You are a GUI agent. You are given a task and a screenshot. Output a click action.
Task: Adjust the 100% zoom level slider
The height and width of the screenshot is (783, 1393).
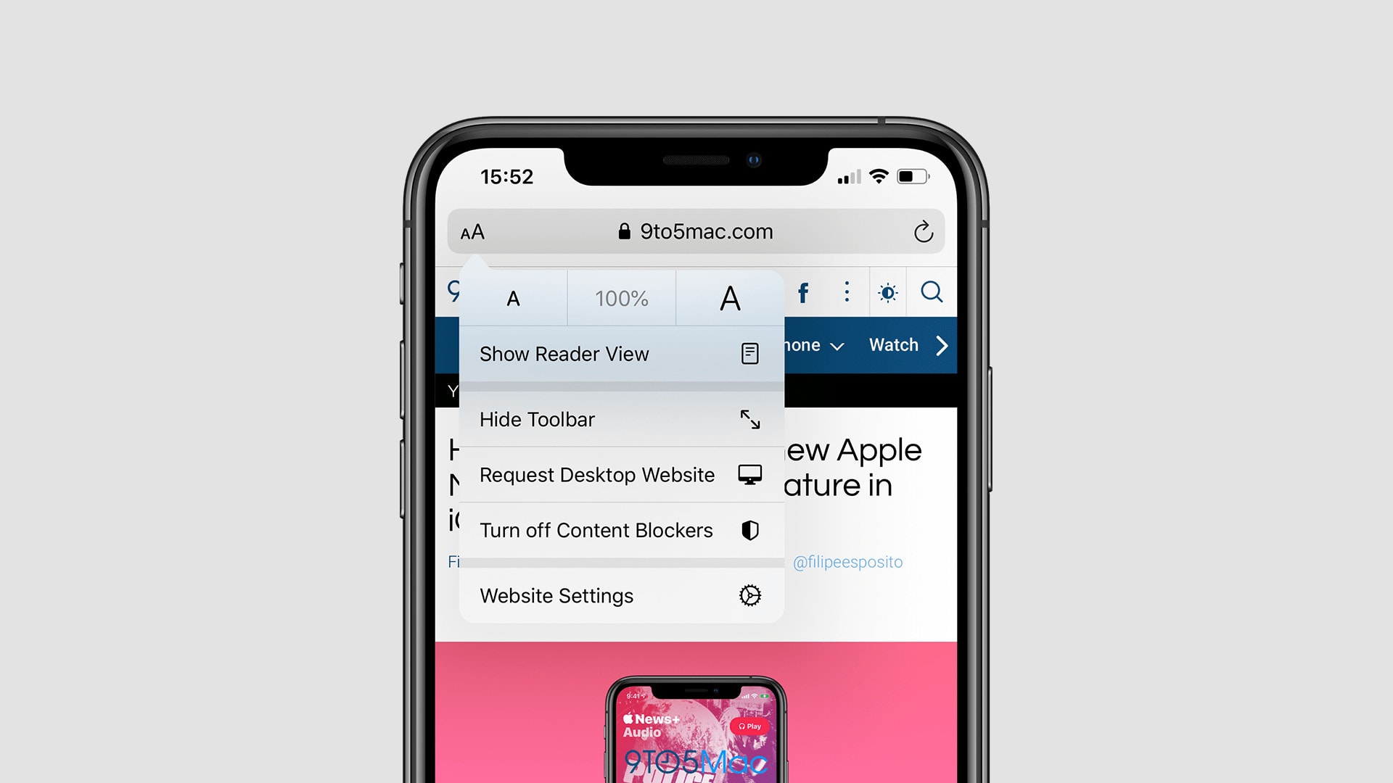622,297
